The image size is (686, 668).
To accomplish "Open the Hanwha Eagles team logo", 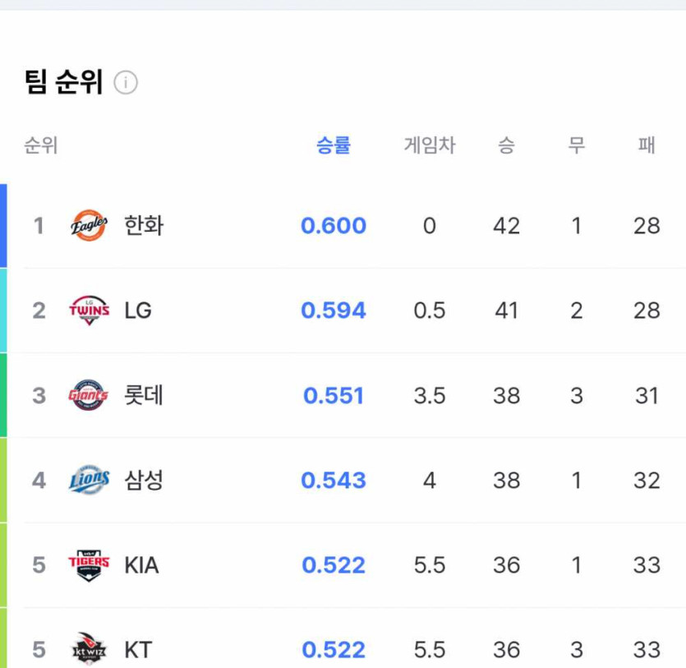I will pos(89,225).
